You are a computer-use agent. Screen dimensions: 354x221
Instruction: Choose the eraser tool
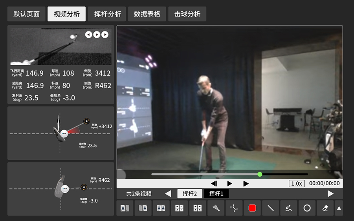pyautogui.click(x=325, y=208)
